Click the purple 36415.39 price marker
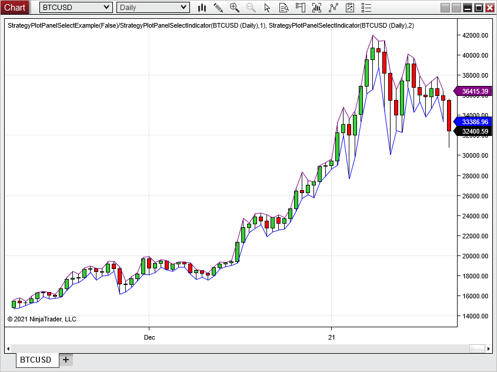Screen dimensions: 497x372 473,91
